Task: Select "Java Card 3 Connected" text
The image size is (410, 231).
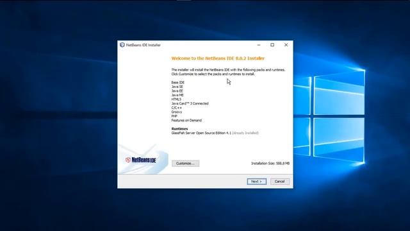Action: click(190, 103)
